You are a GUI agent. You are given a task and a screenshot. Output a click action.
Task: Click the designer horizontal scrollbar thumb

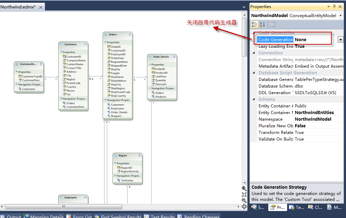63,206
